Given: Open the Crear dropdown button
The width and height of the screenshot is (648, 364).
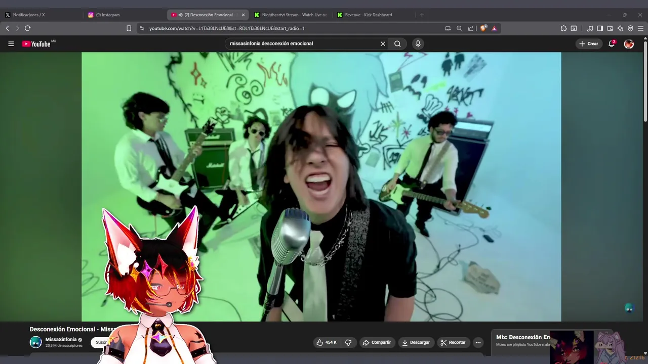Looking at the screenshot, I should 589,44.
